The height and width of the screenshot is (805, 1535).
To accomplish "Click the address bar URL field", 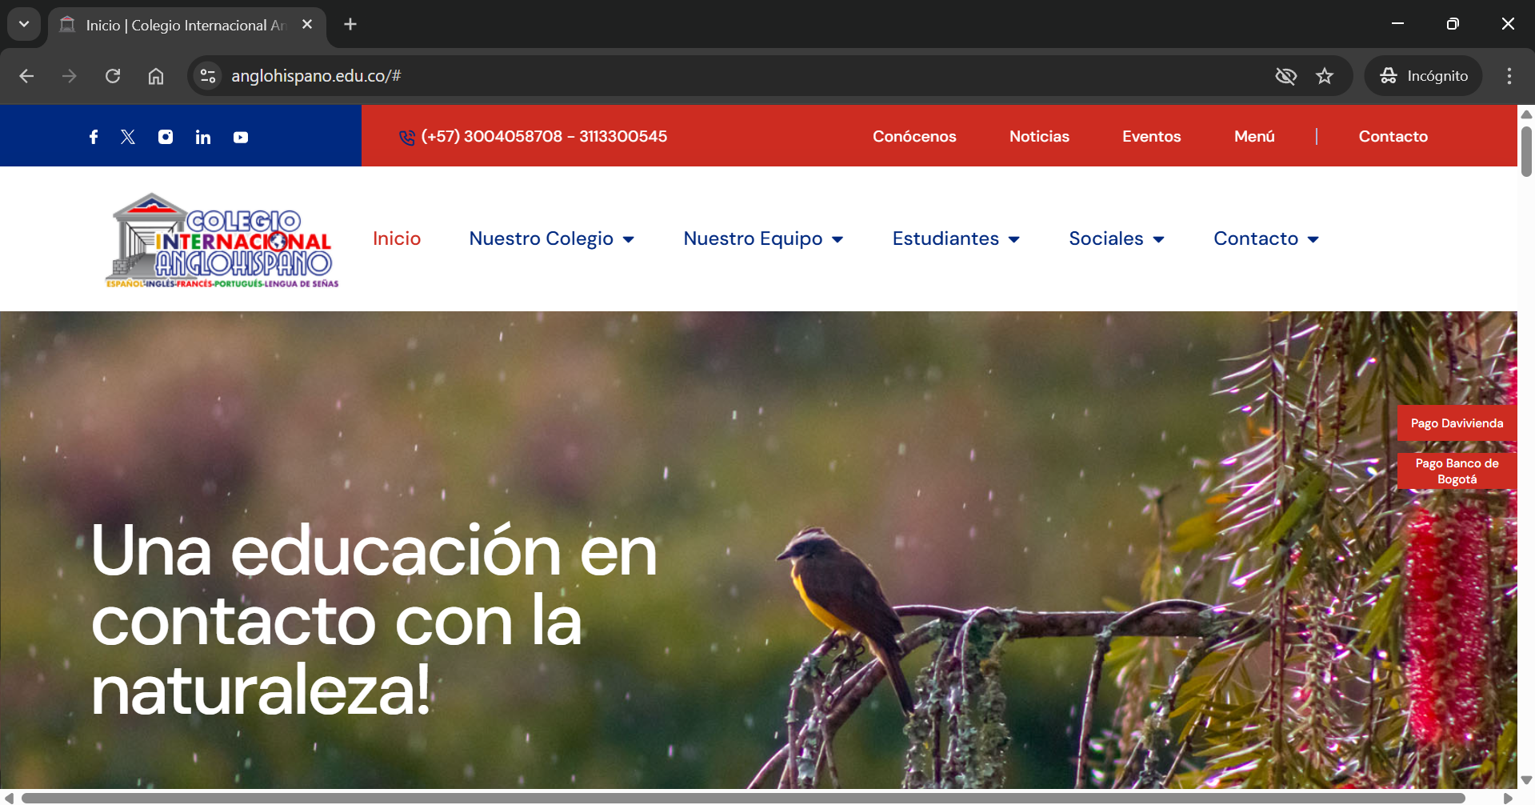I will [720, 76].
